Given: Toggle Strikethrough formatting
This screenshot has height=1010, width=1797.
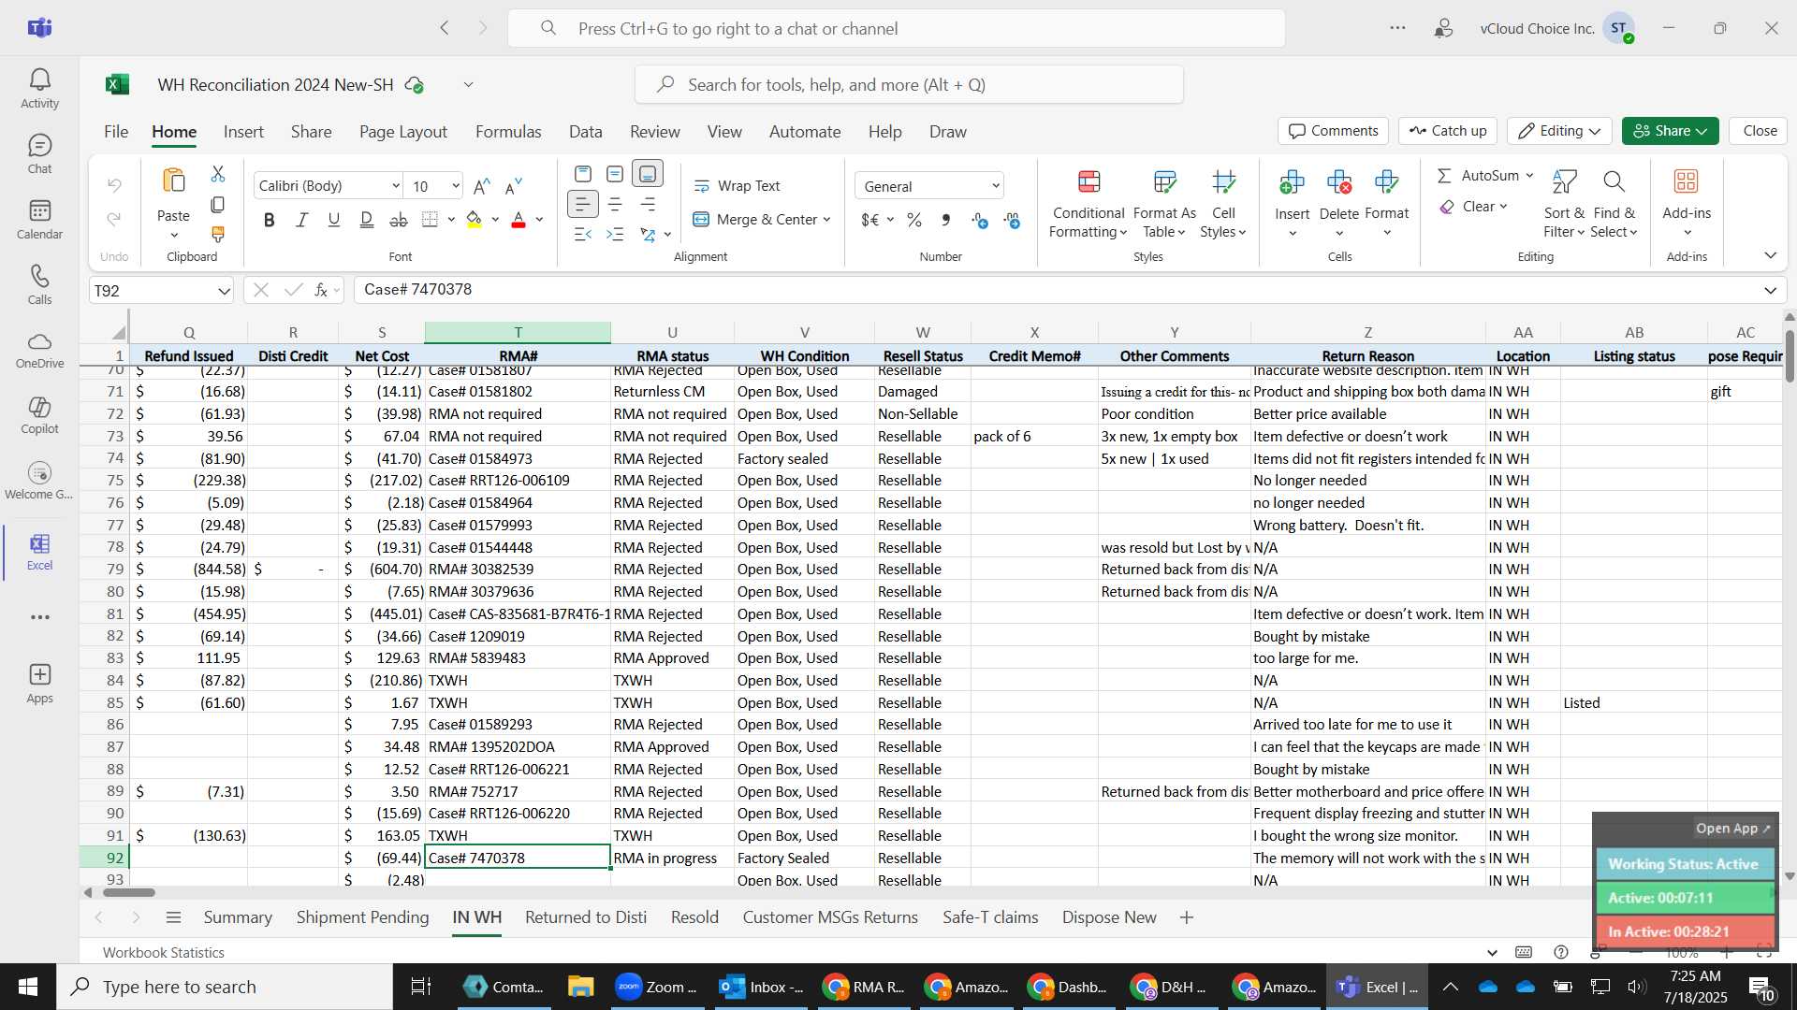Looking at the screenshot, I should point(399,220).
